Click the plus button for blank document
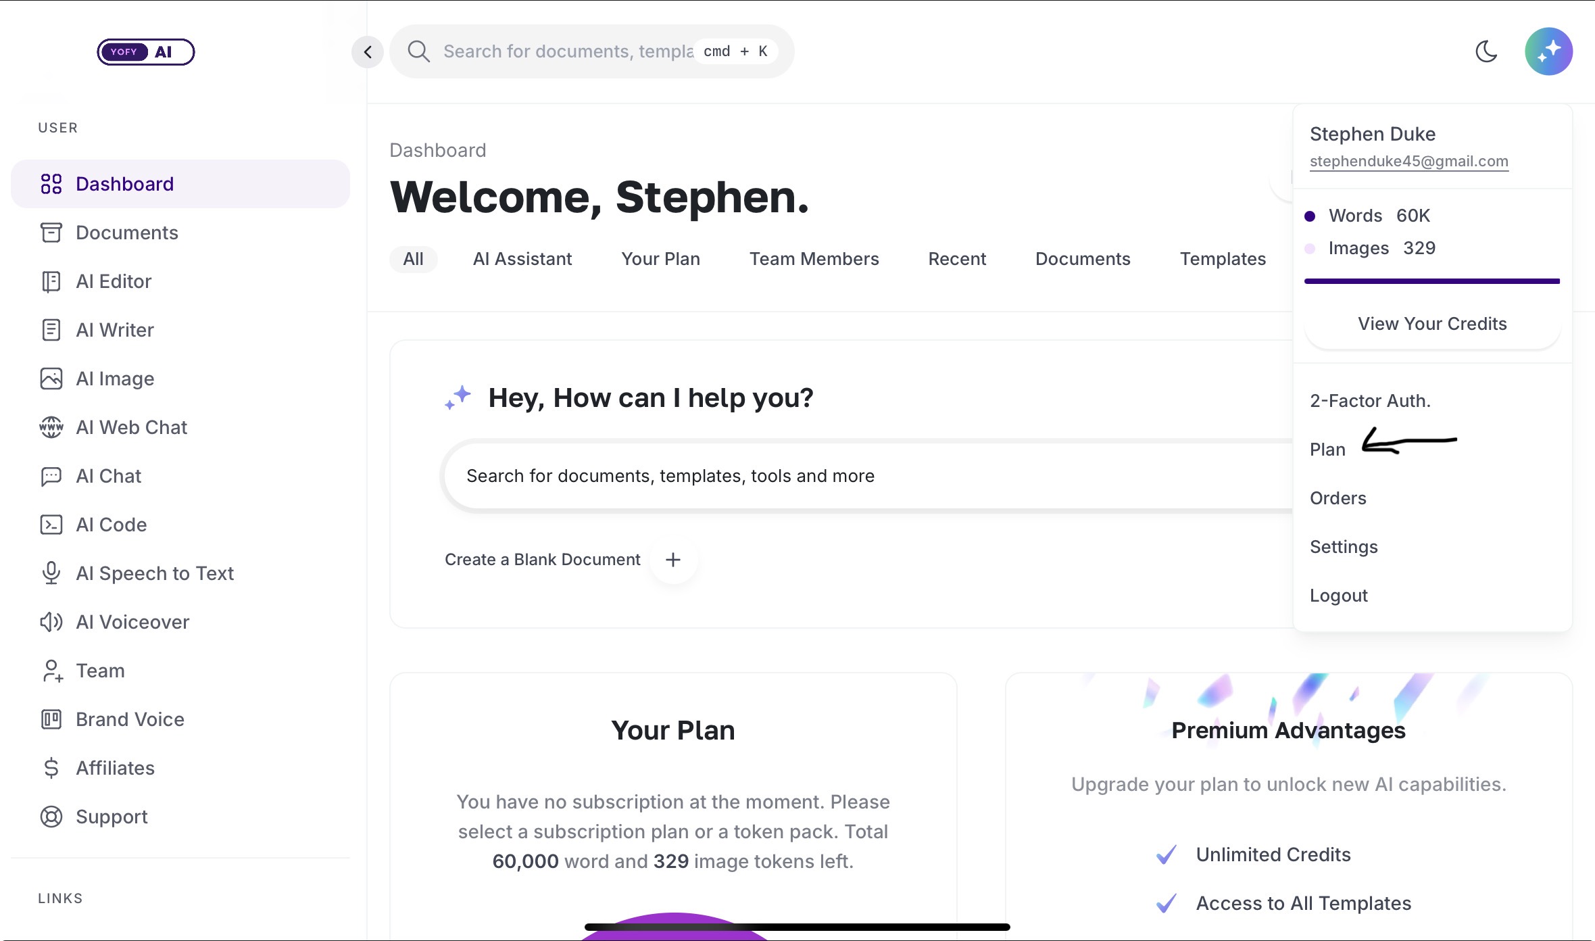 pyautogui.click(x=673, y=560)
